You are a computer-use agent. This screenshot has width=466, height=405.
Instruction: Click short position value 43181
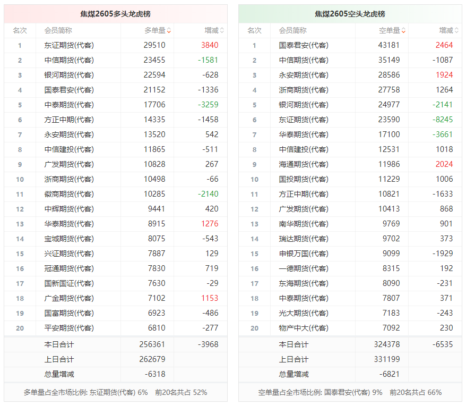389,45
